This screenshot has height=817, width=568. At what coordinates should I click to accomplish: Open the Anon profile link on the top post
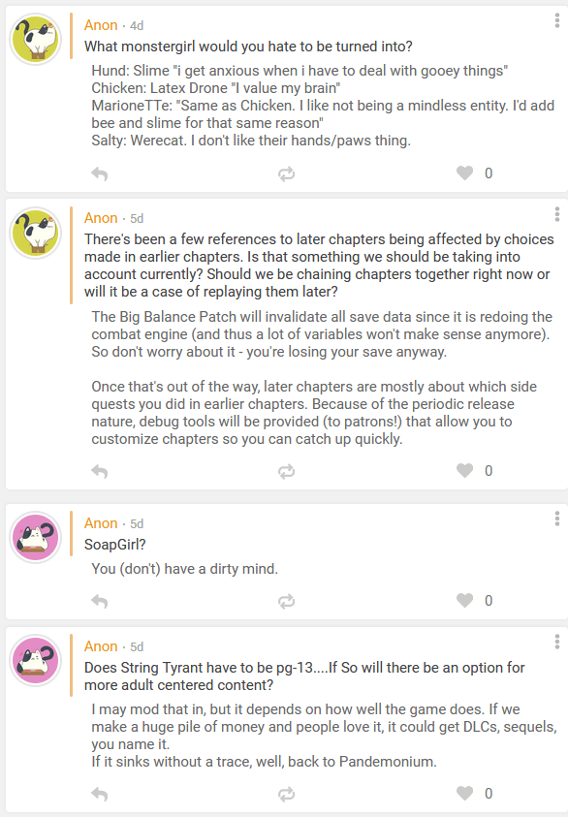pos(101,24)
